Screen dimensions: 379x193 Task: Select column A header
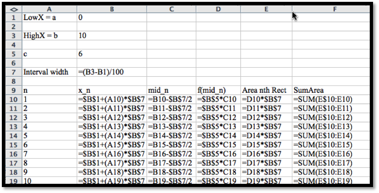tap(49, 9)
